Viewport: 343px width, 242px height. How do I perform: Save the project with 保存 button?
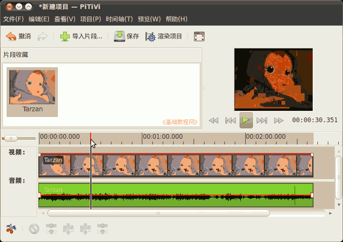pos(127,36)
